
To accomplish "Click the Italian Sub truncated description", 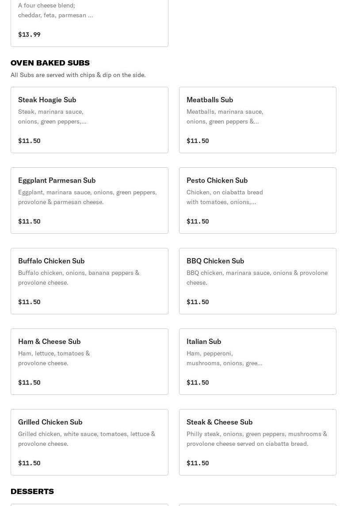I will pyautogui.click(x=224, y=358).
